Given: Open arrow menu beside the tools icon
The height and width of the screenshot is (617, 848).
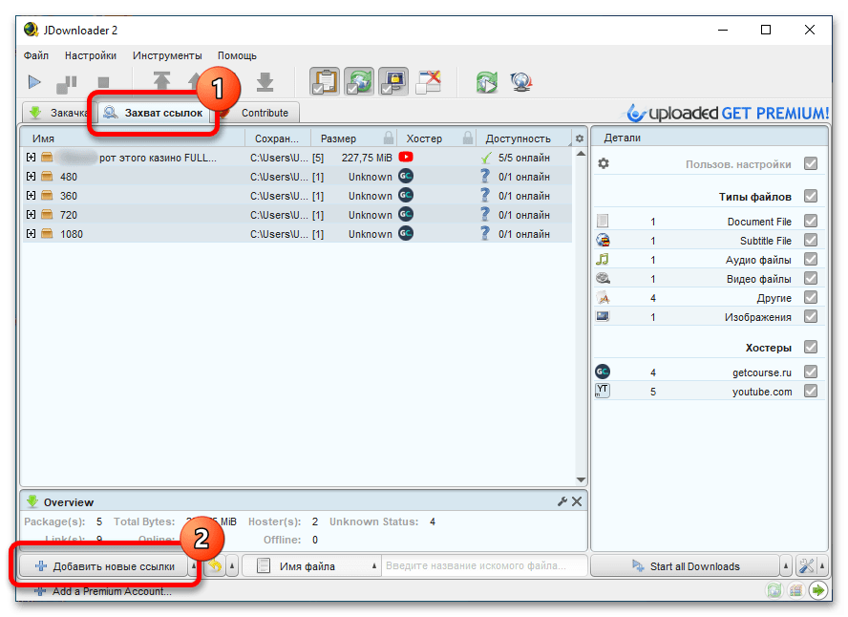Looking at the screenshot, I should click(x=822, y=565).
